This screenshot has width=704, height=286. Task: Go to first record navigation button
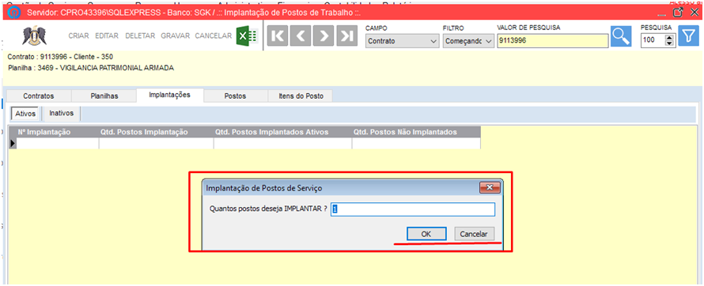pos(278,36)
